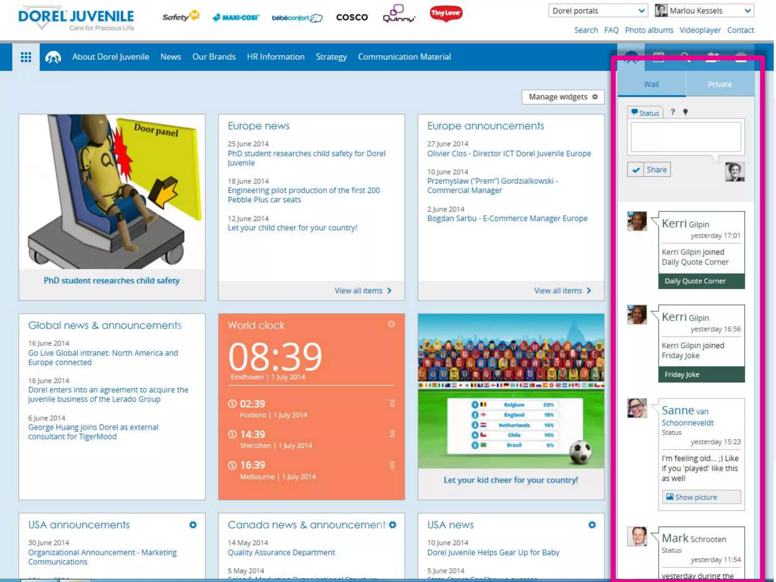Switch to the Private tab
This screenshot has width=776, height=582.
[x=720, y=84]
